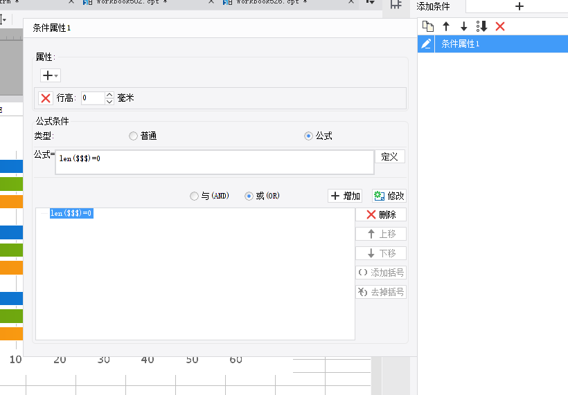The width and height of the screenshot is (568, 395).
Task: Click the plus icon to add condition
Action: coord(519,6)
